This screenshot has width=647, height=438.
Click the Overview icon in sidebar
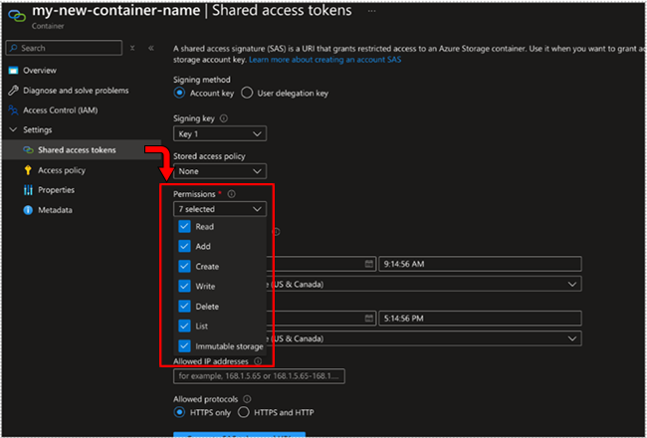14,70
